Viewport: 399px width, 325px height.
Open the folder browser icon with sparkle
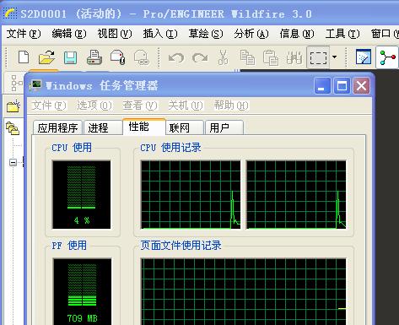coord(13,106)
